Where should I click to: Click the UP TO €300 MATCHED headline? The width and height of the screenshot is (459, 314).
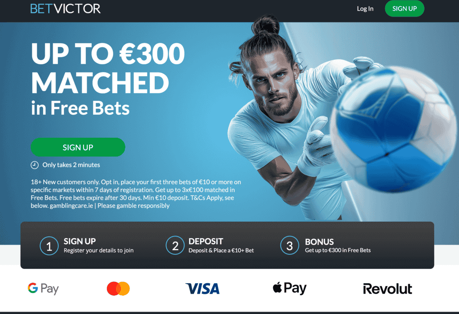(x=108, y=68)
